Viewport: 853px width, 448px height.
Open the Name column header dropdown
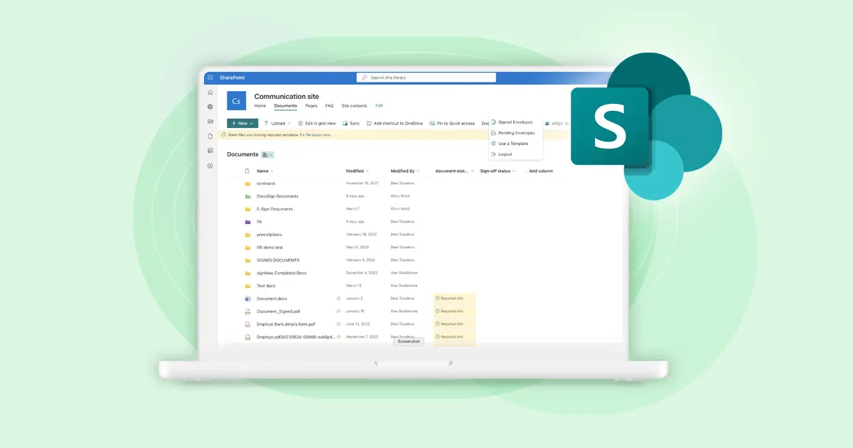pyautogui.click(x=265, y=171)
